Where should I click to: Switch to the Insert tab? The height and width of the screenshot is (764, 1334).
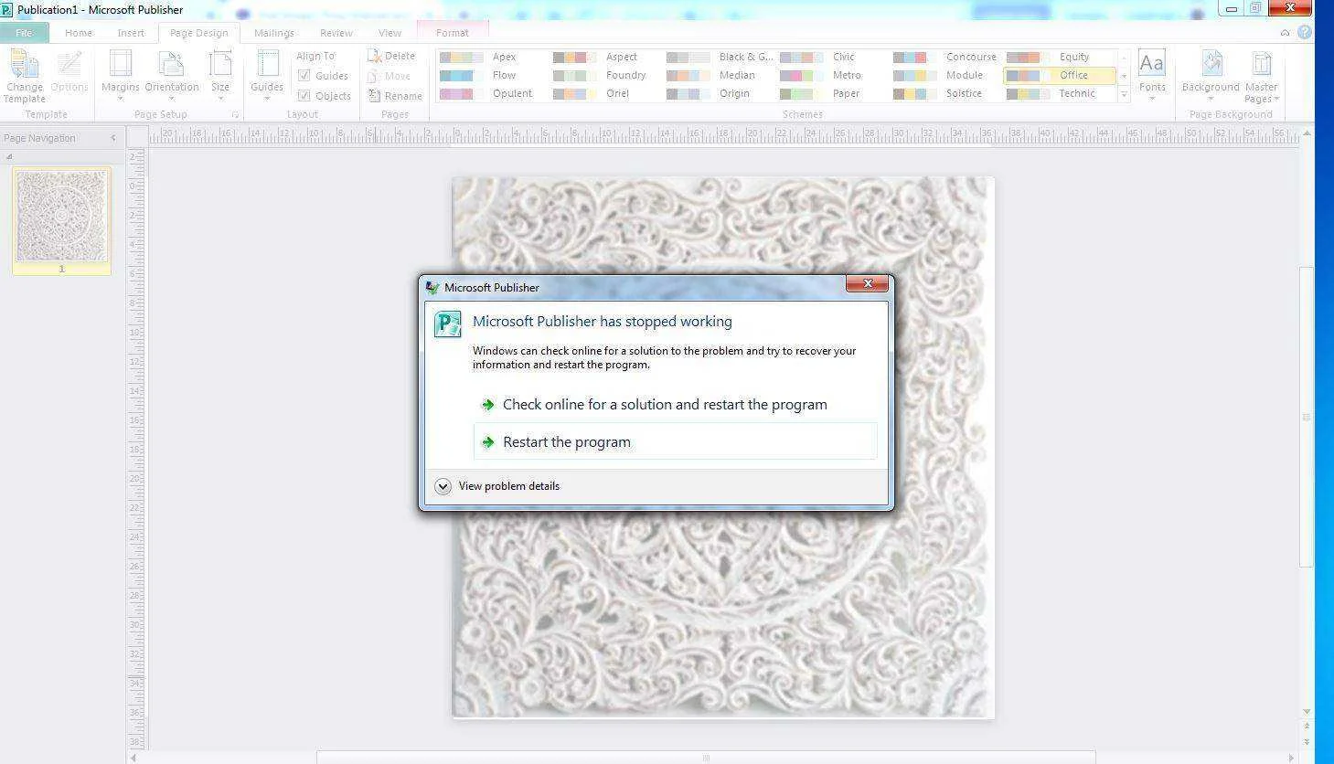tap(131, 32)
